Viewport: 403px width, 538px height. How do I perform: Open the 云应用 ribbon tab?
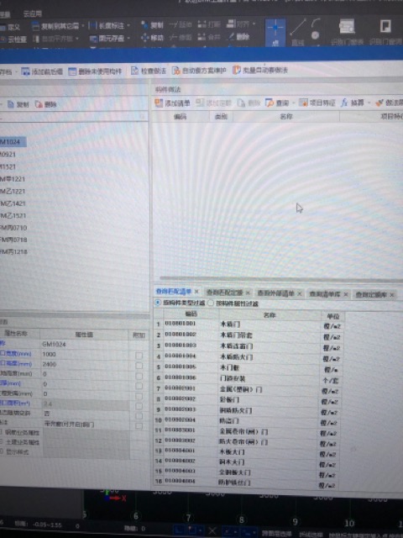(x=32, y=13)
